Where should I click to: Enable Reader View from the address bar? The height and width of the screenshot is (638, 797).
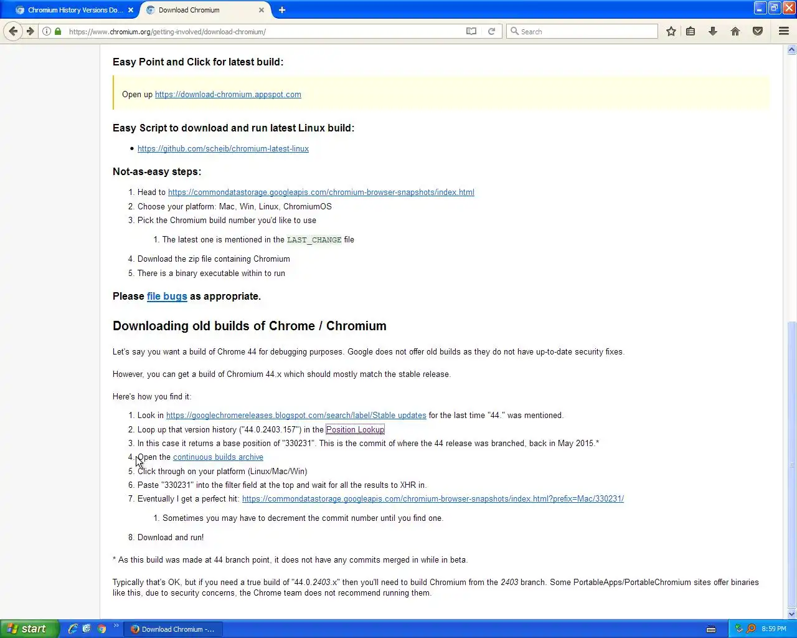(x=471, y=31)
